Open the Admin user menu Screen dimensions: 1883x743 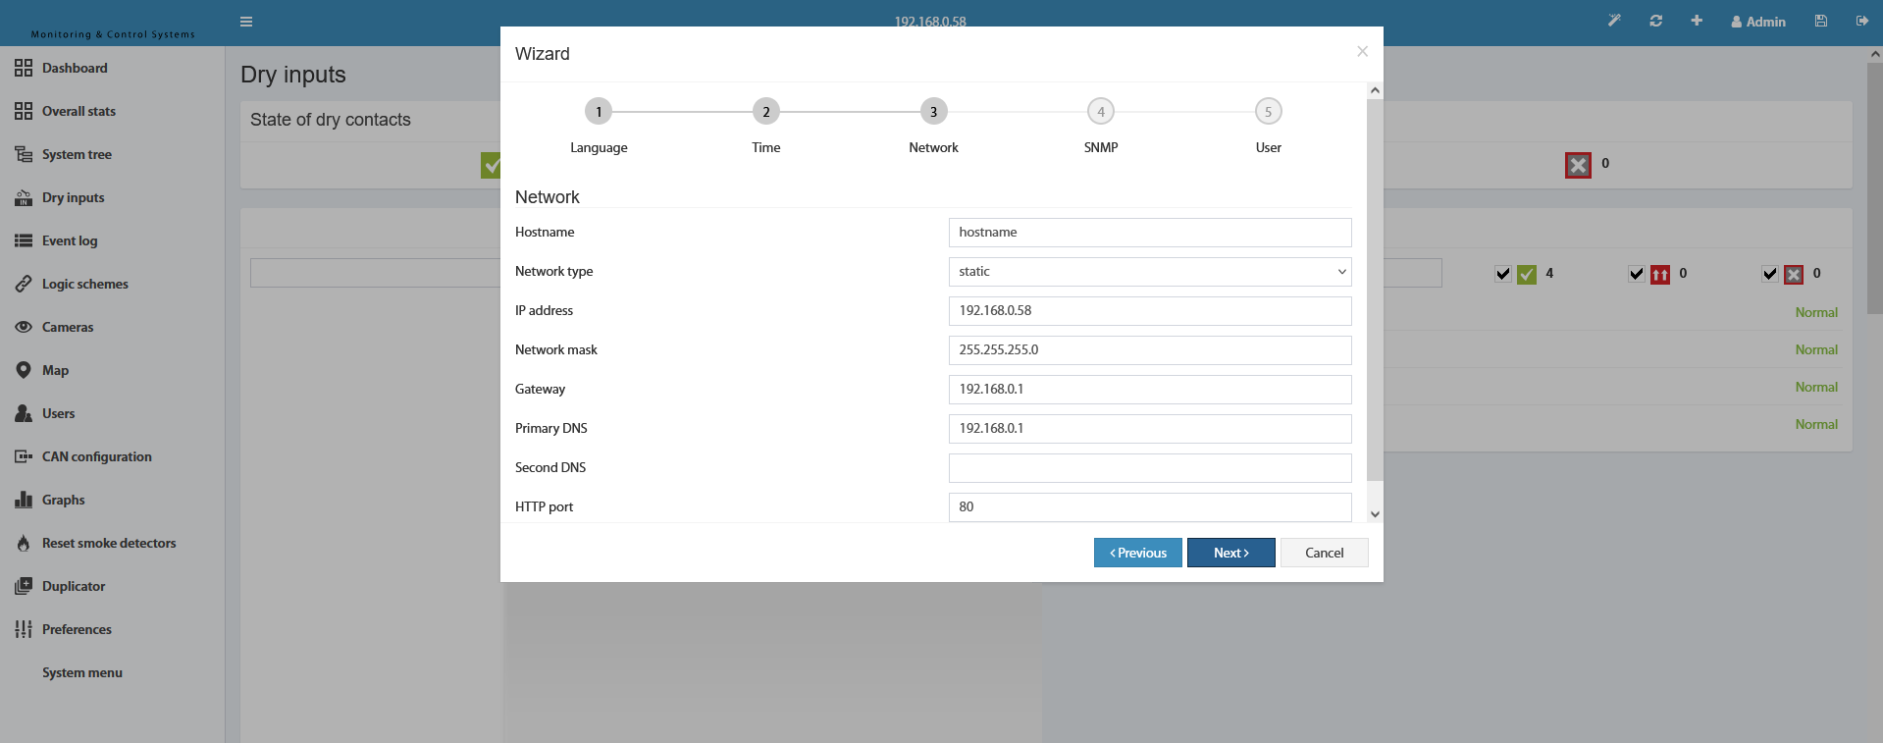[1758, 22]
